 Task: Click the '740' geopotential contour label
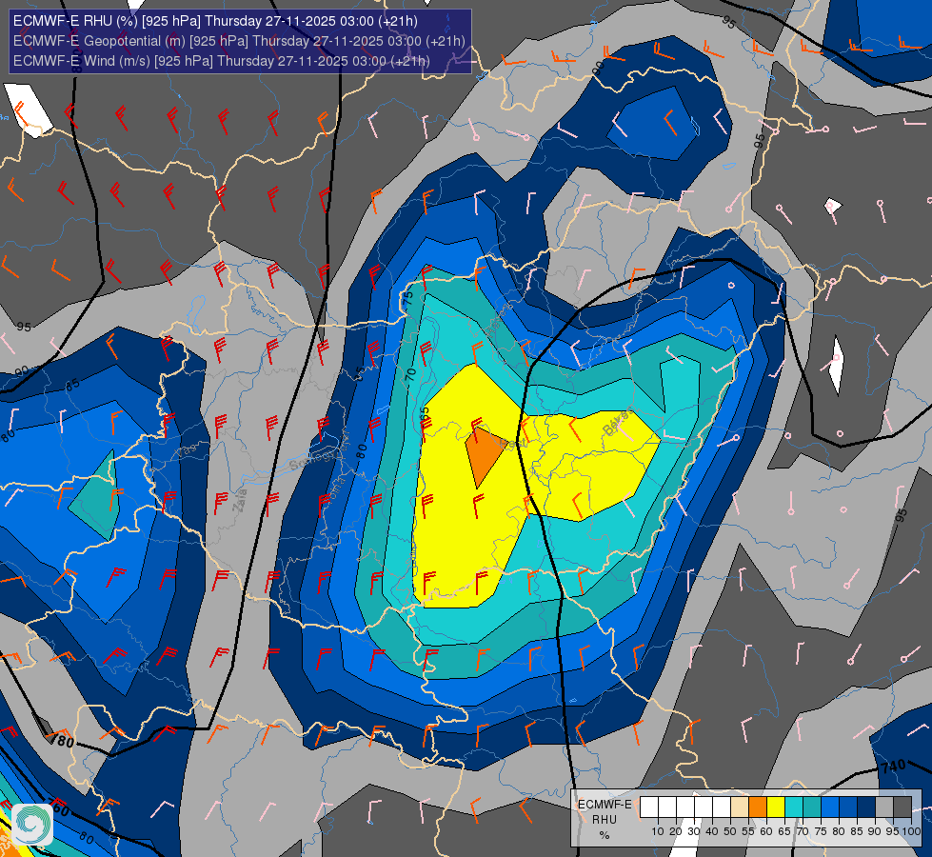click(x=893, y=767)
